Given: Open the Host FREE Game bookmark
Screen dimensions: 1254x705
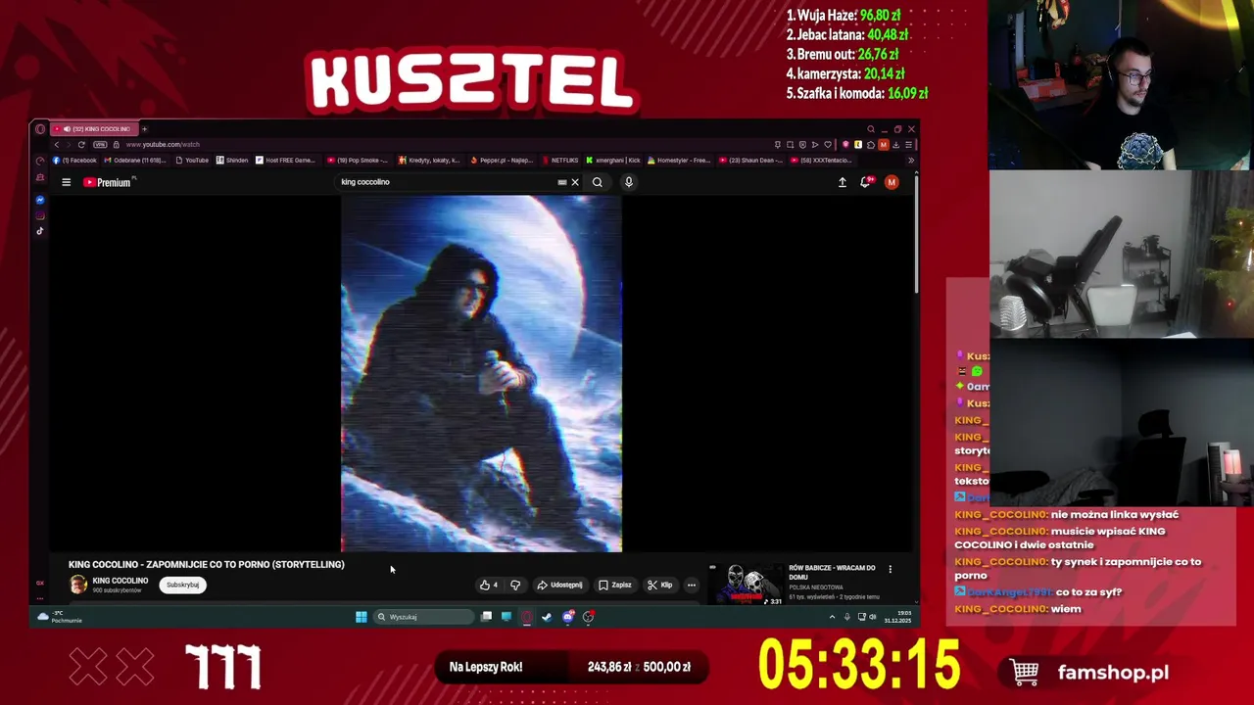Looking at the screenshot, I should 286,161.
